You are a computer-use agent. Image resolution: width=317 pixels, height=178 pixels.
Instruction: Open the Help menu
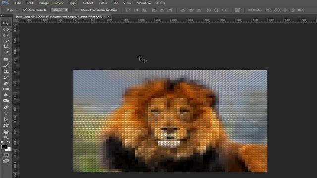point(161,3)
